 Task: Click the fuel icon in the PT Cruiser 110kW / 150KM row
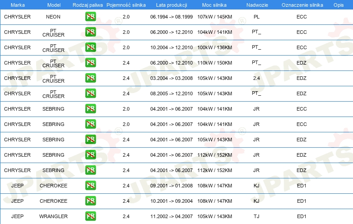click(x=90, y=63)
